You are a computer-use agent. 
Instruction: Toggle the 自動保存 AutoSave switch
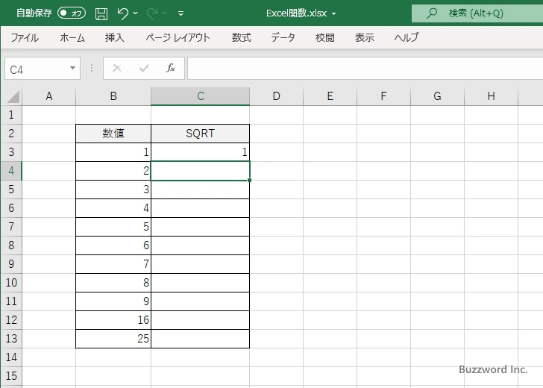click(x=72, y=13)
